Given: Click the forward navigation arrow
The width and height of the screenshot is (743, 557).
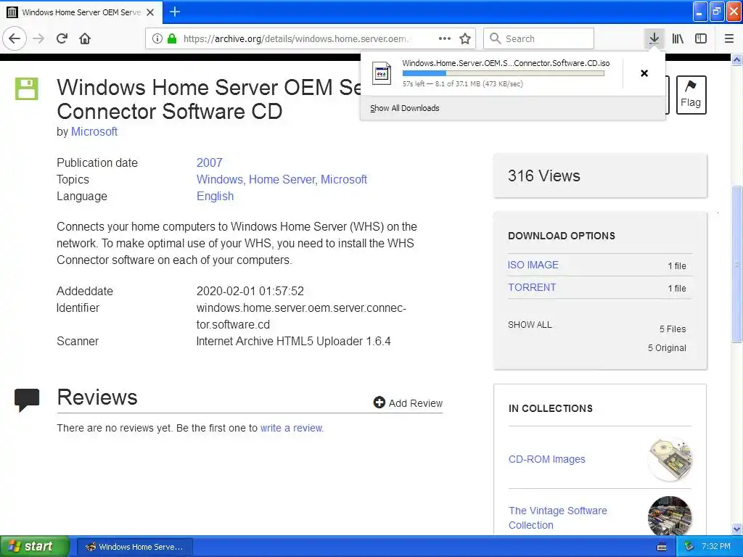Looking at the screenshot, I should click(38, 38).
